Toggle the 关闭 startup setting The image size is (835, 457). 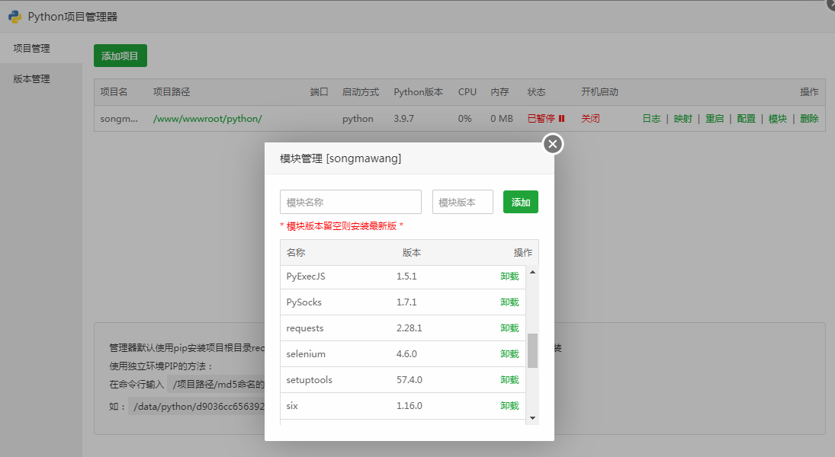(x=590, y=119)
